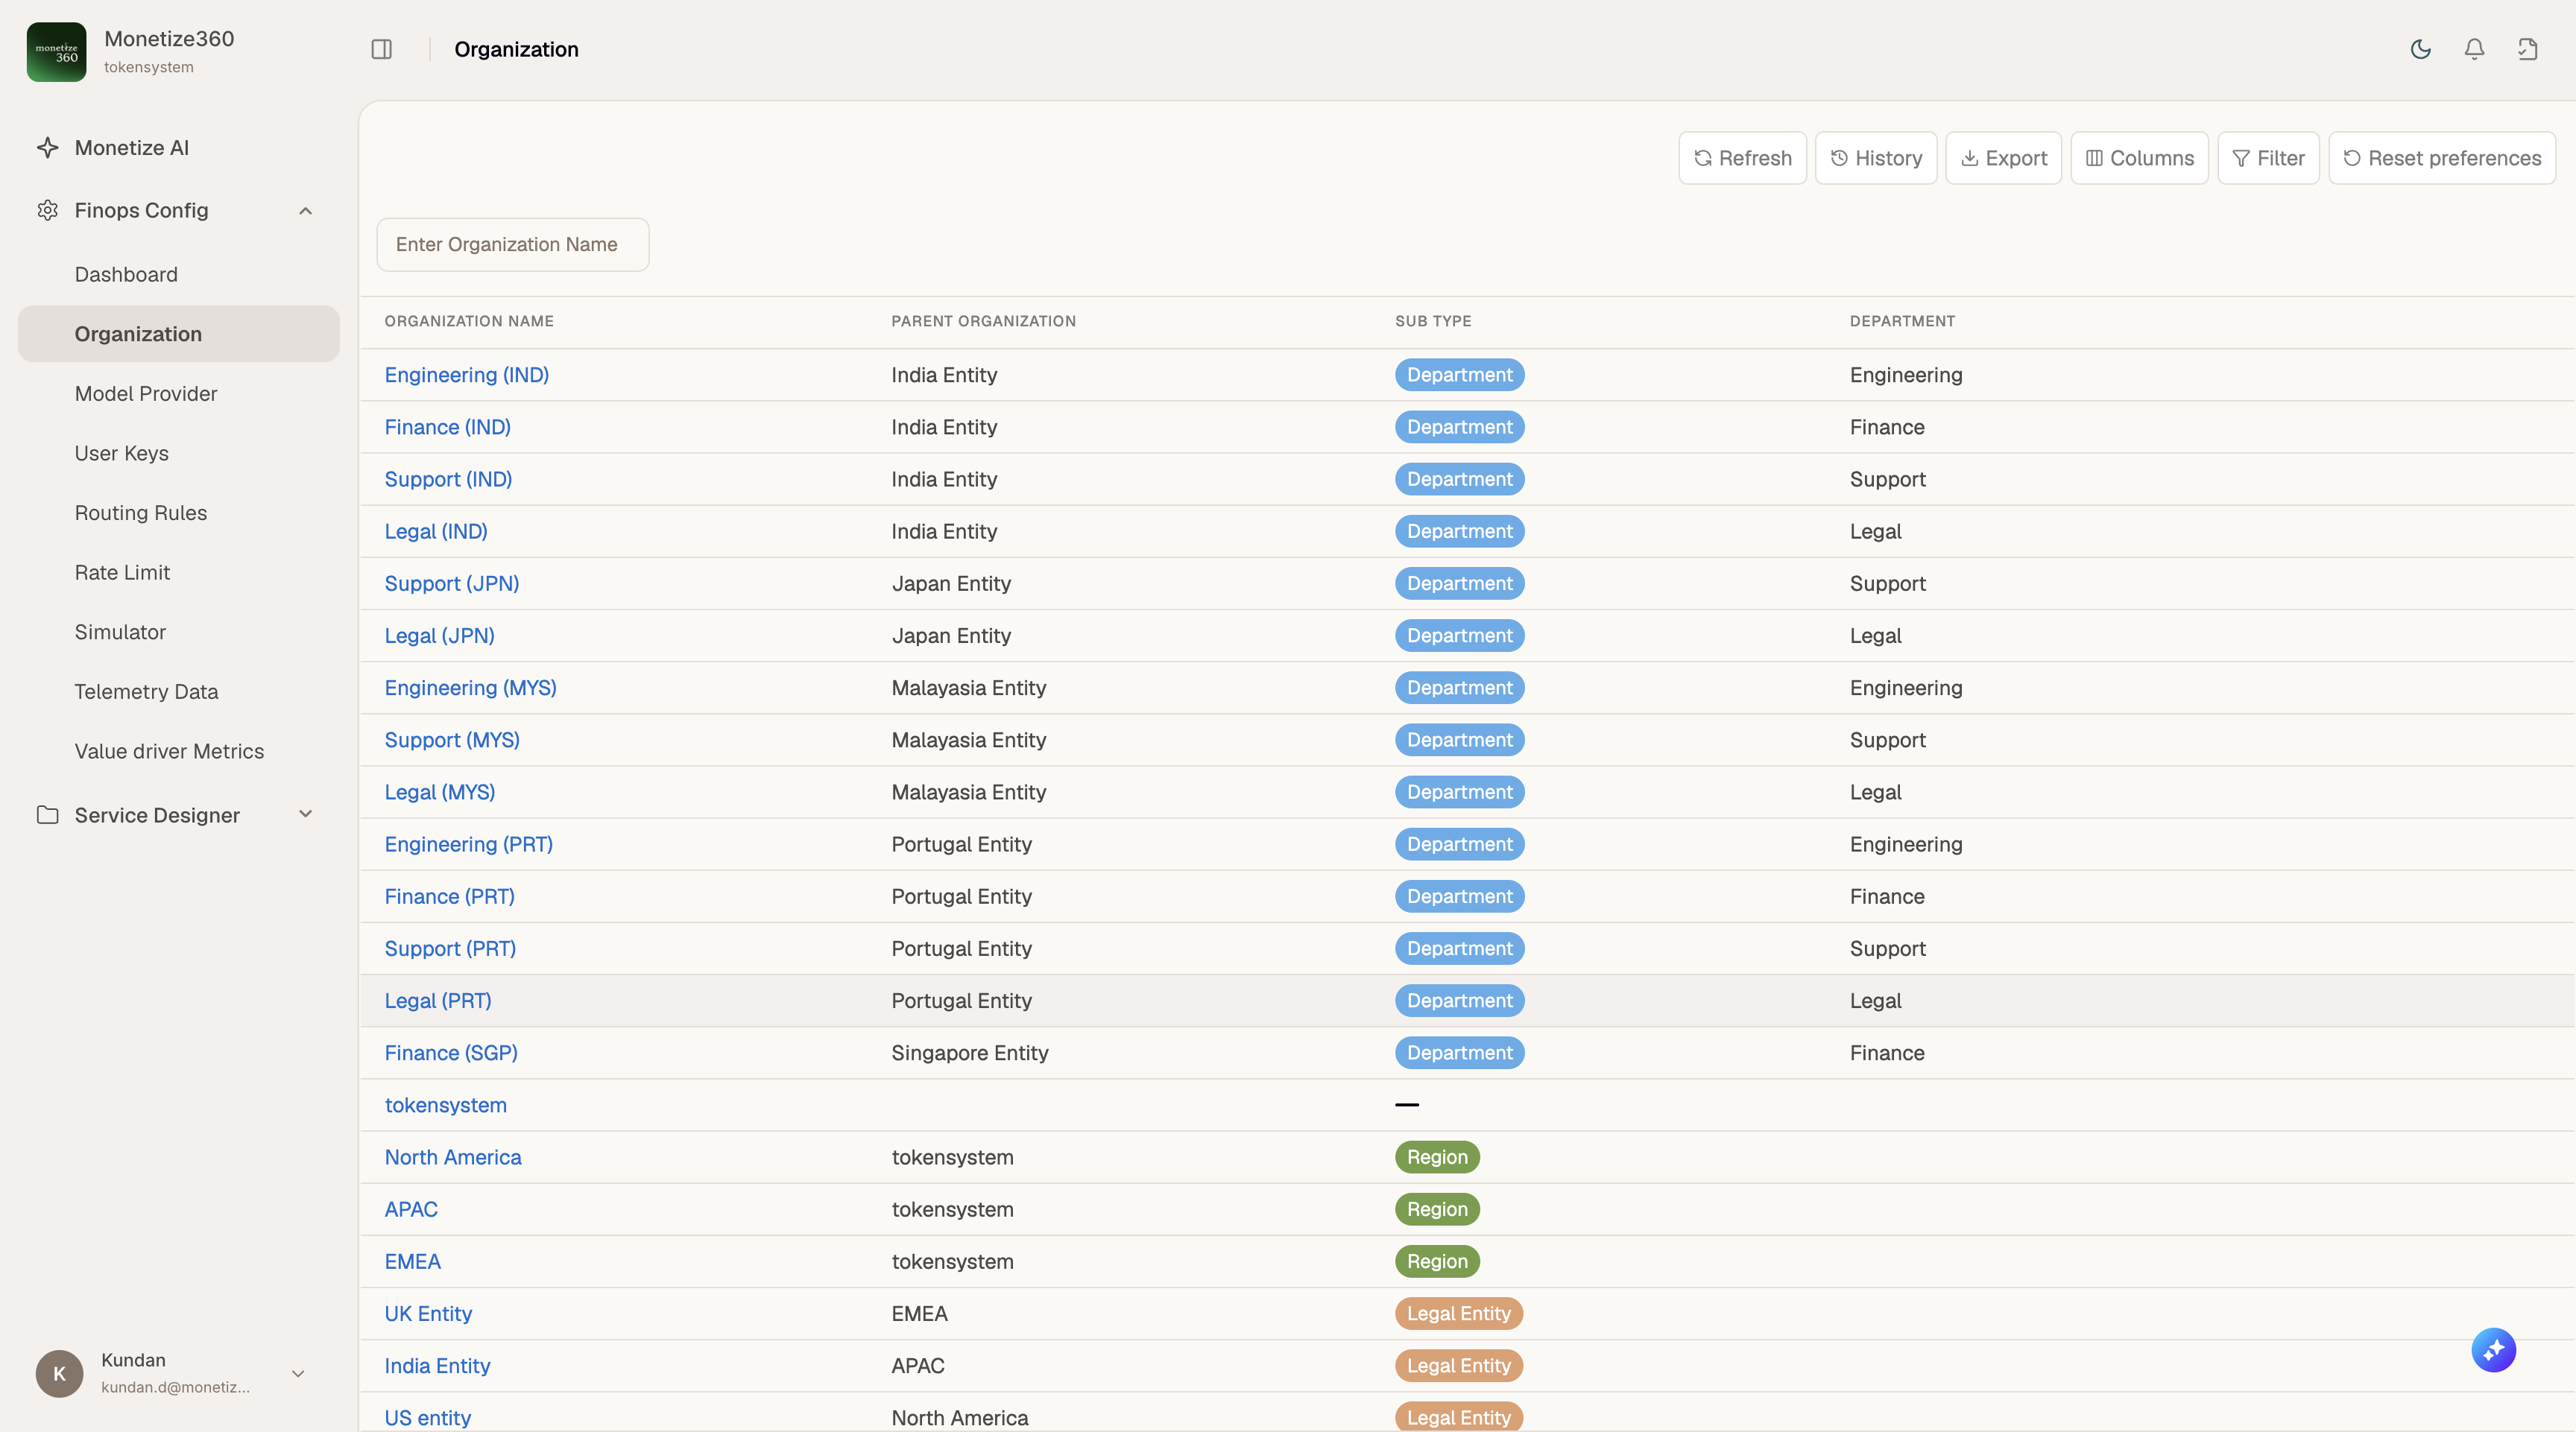Refresh the organization table
This screenshot has height=1432, width=2576.
pyautogui.click(x=1742, y=158)
